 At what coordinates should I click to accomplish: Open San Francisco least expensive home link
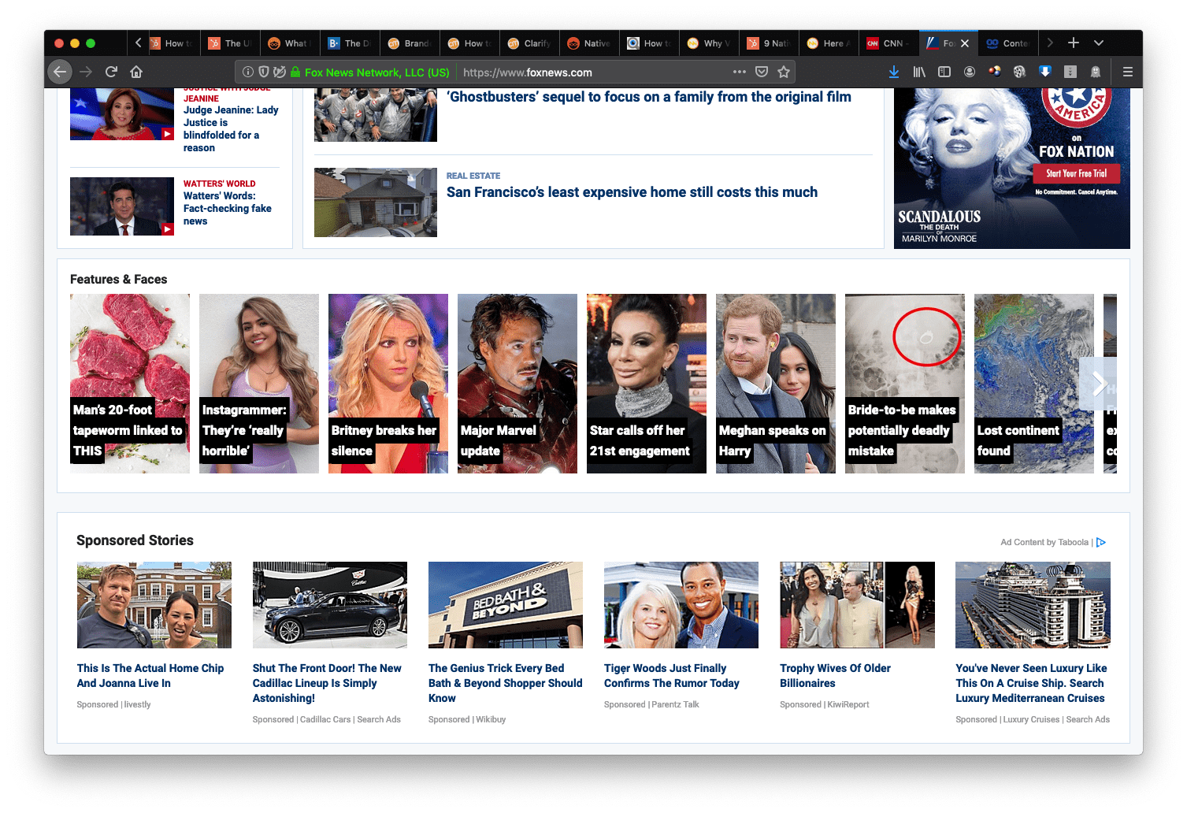[632, 192]
